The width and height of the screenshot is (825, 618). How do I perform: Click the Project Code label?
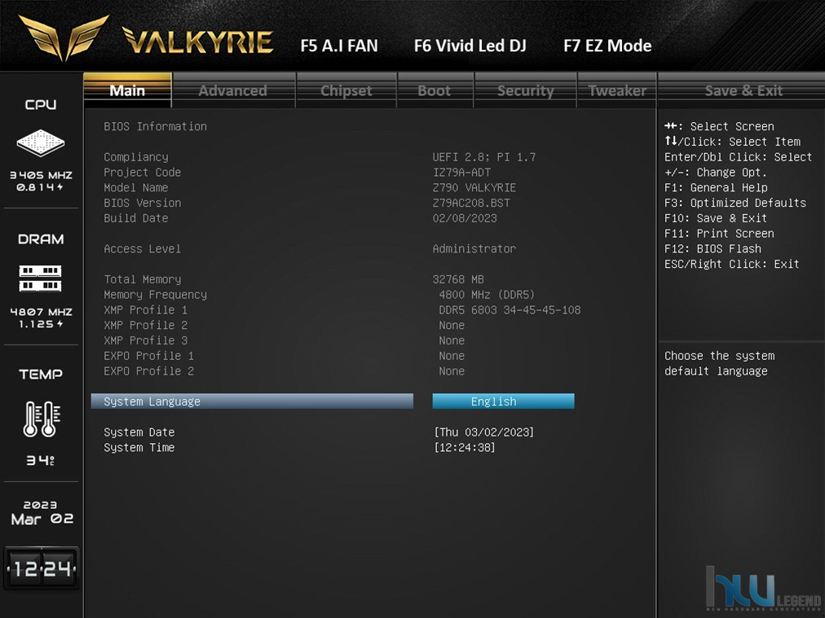tap(143, 172)
